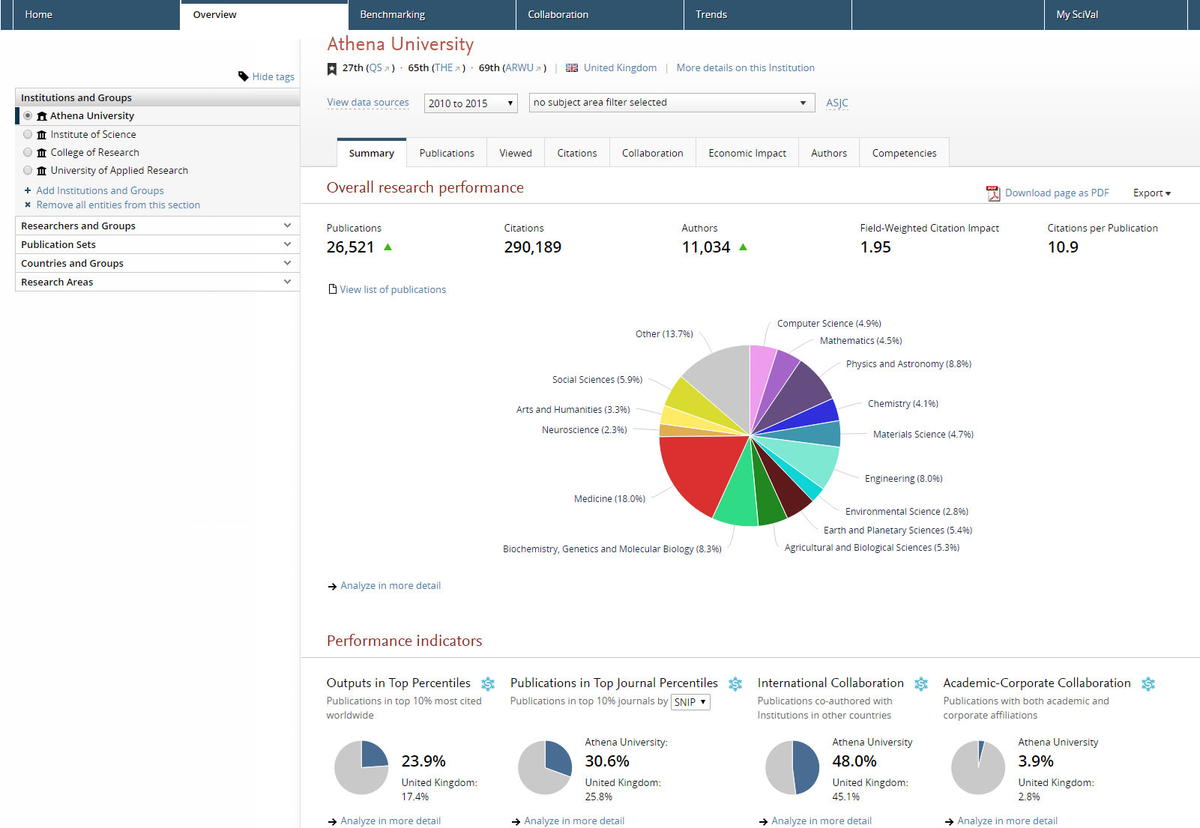This screenshot has width=1200, height=828.
Task: Expand the Researchers and Groups section
Action: pos(157,226)
